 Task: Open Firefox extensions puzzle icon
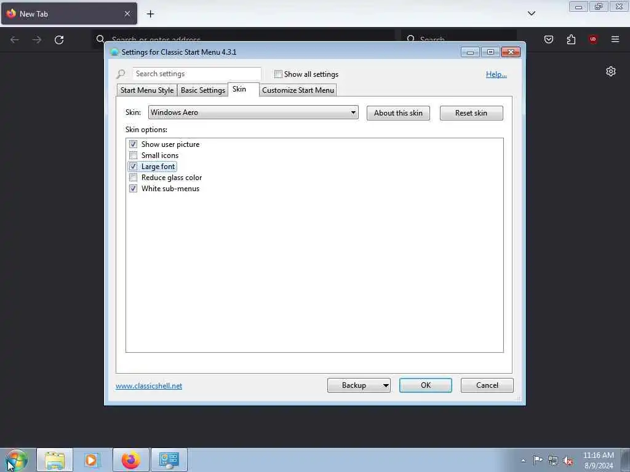pos(571,39)
